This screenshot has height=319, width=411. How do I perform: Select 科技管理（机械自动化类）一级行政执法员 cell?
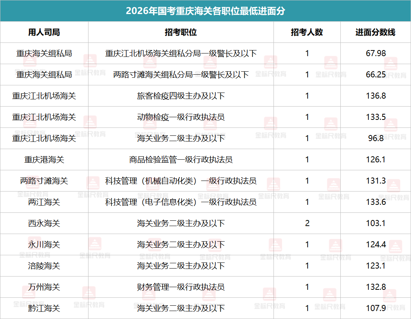point(181,181)
